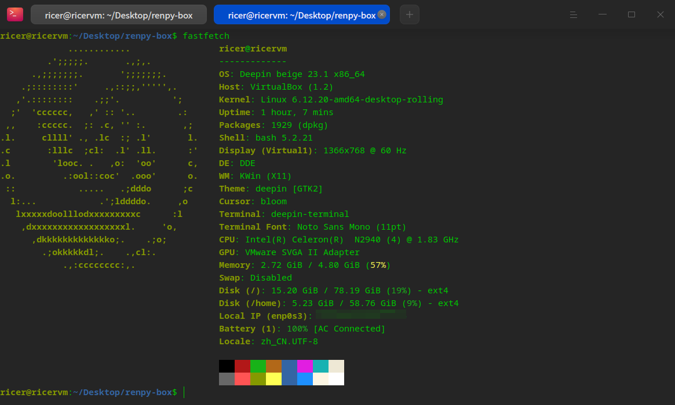Viewport: 675px width, 405px height.
Task: Click the dark red color block
Action: [x=242, y=366]
